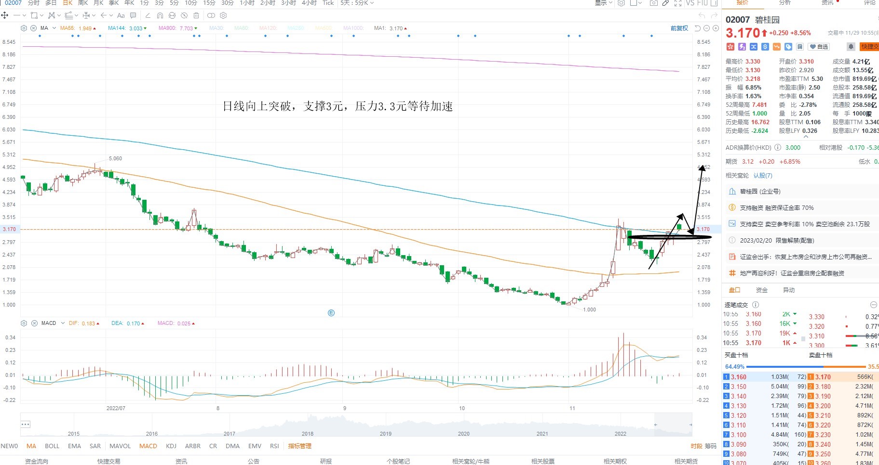Click the ADR info circle icon
Image resolution: width=879 pixels, height=465 pixels.
pyautogui.click(x=778, y=148)
